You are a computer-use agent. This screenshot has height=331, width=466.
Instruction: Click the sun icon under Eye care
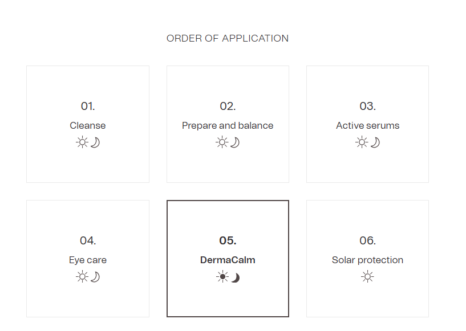82,277
